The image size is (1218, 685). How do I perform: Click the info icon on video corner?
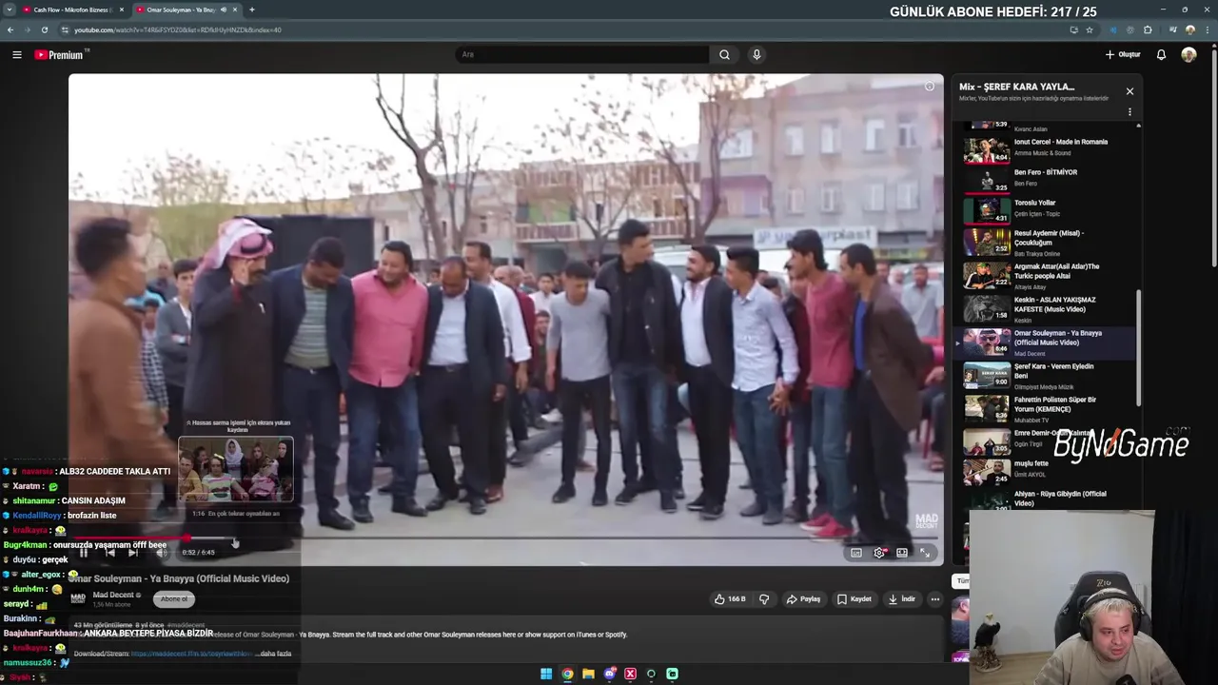point(930,87)
